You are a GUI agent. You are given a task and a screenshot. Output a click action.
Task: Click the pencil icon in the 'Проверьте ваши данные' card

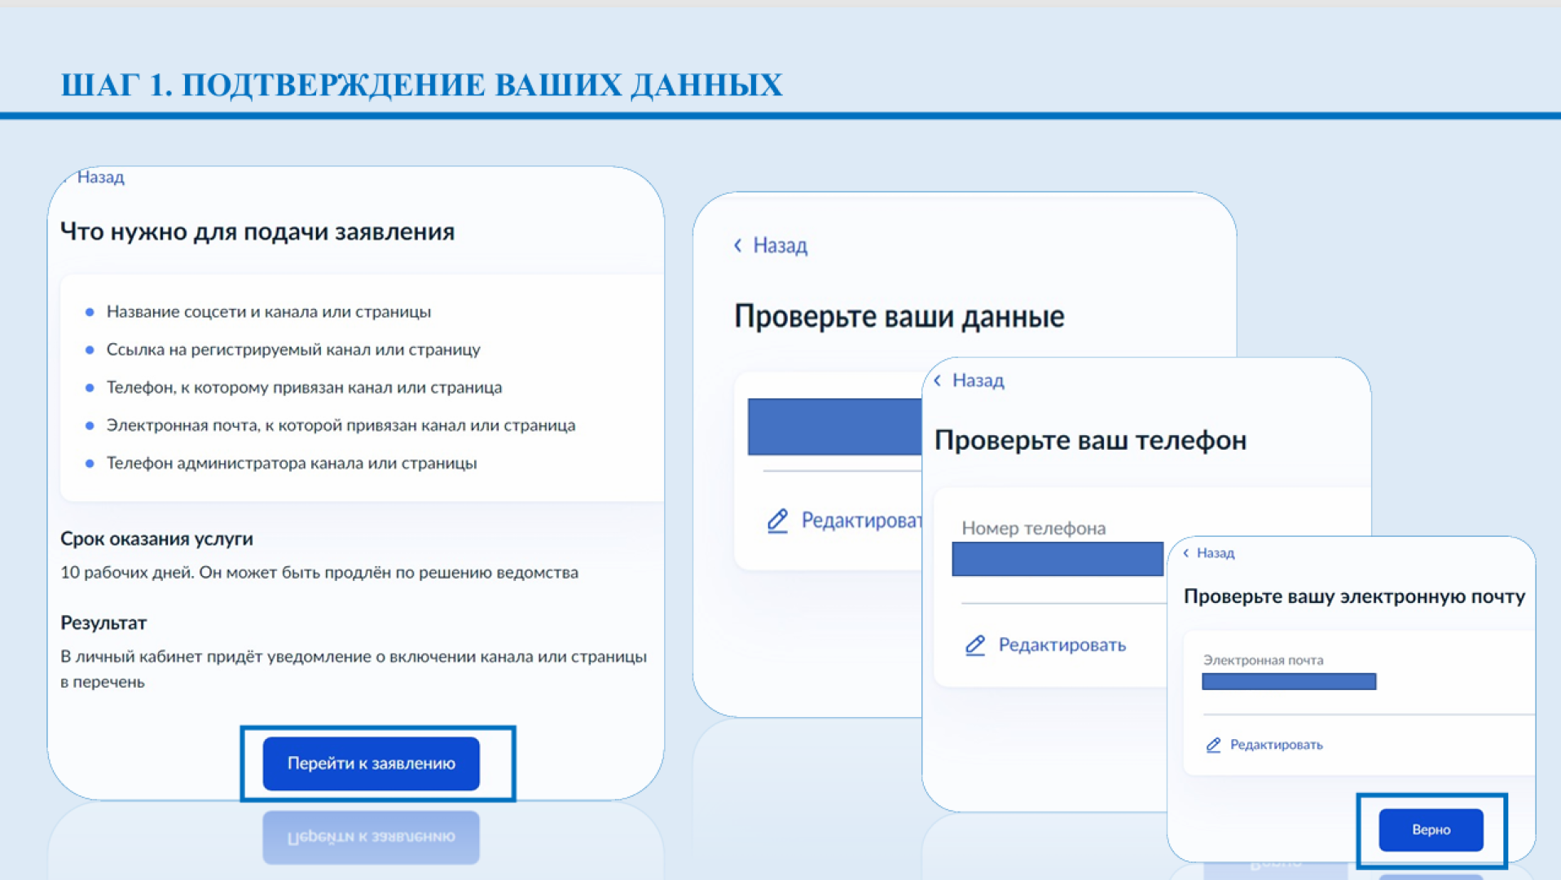777,521
